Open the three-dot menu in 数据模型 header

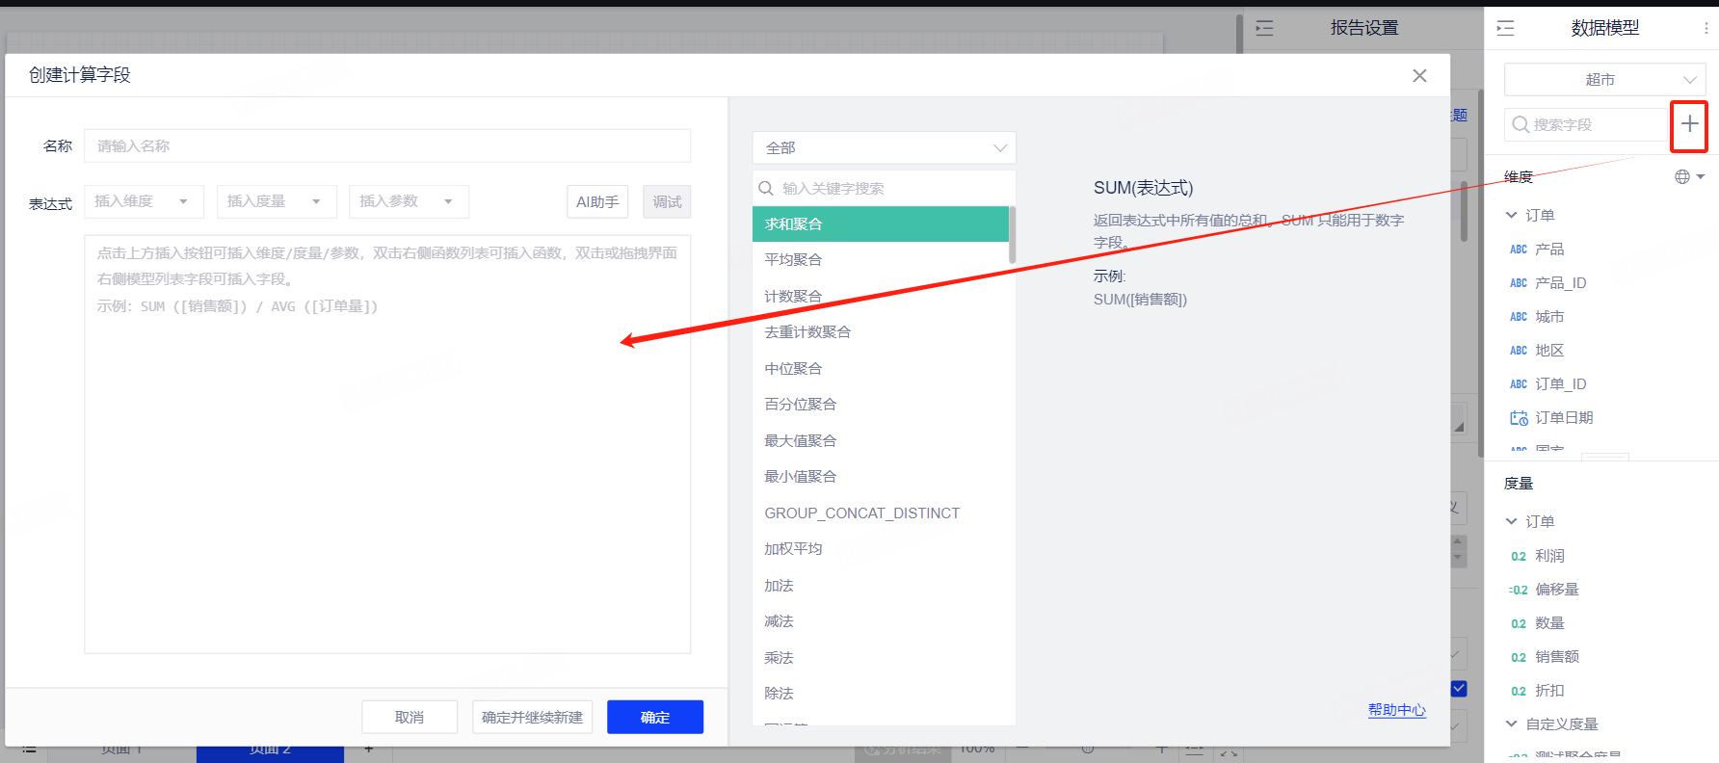(x=1706, y=28)
